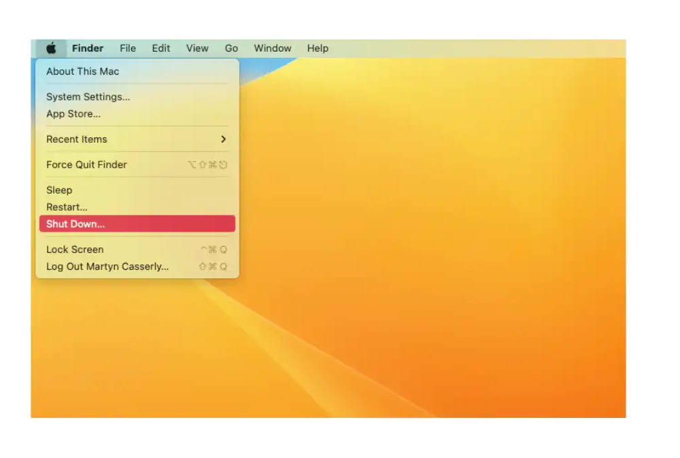Open the Edit menu
This screenshot has height=458, width=680.
161,48
